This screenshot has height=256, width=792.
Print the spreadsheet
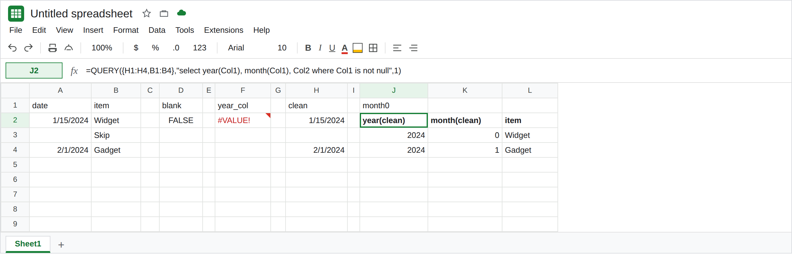[x=53, y=48]
